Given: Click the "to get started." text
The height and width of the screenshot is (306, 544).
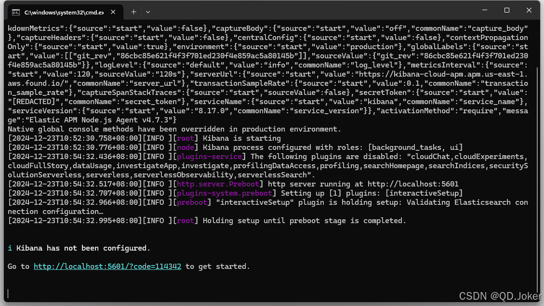Looking at the screenshot, I should (217, 266).
